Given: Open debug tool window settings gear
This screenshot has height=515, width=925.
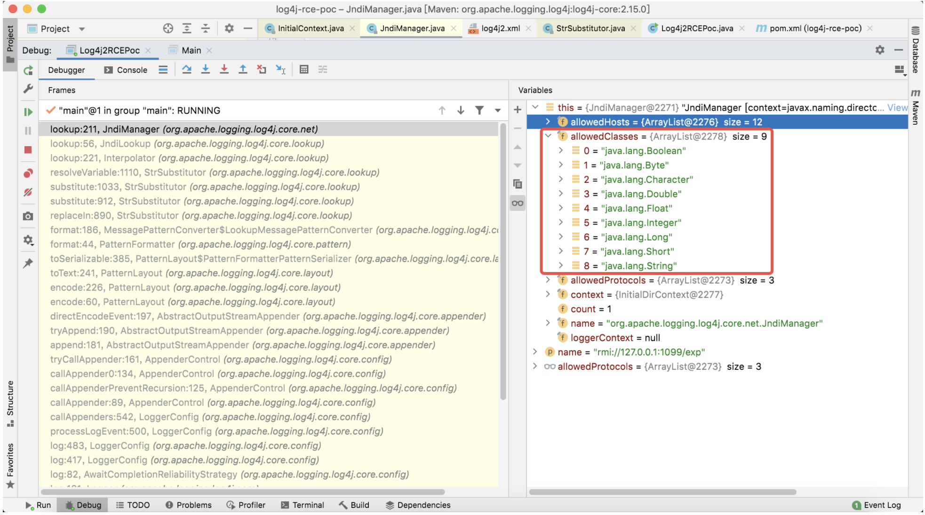Looking at the screenshot, I should pos(880,50).
